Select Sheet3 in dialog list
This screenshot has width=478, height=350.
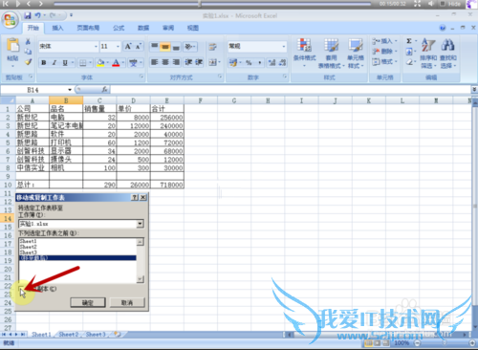[28, 252]
